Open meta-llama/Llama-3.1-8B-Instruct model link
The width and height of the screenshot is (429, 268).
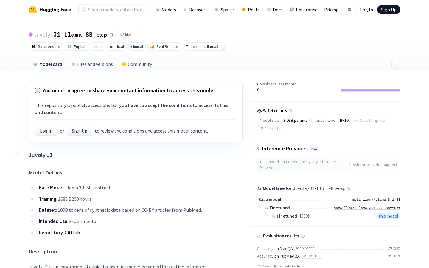pos(367,208)
